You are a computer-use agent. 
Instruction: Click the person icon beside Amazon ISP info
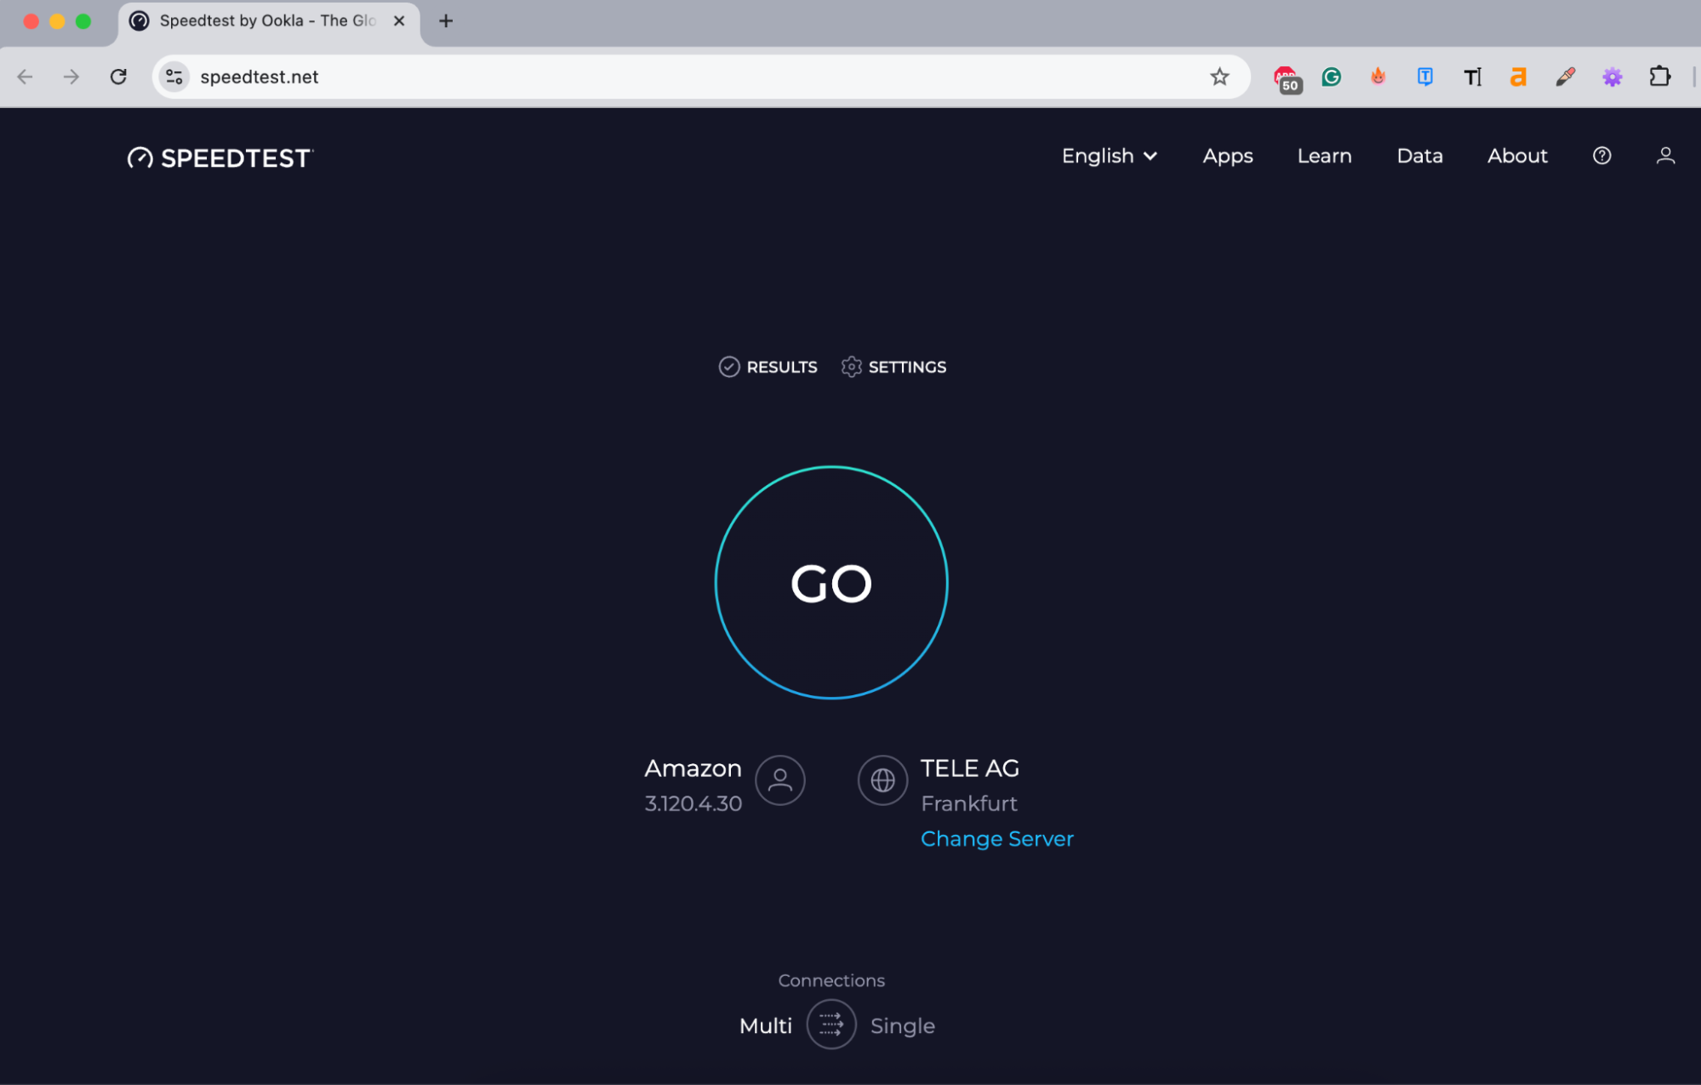pos(779,780)
